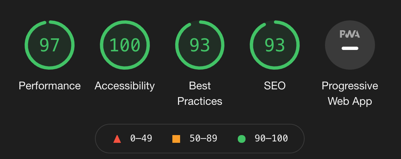Select the SEO category label

coord(275,85)
